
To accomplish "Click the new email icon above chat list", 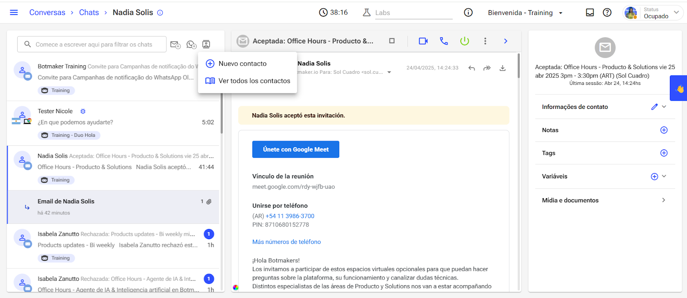I will pos(175,45).
